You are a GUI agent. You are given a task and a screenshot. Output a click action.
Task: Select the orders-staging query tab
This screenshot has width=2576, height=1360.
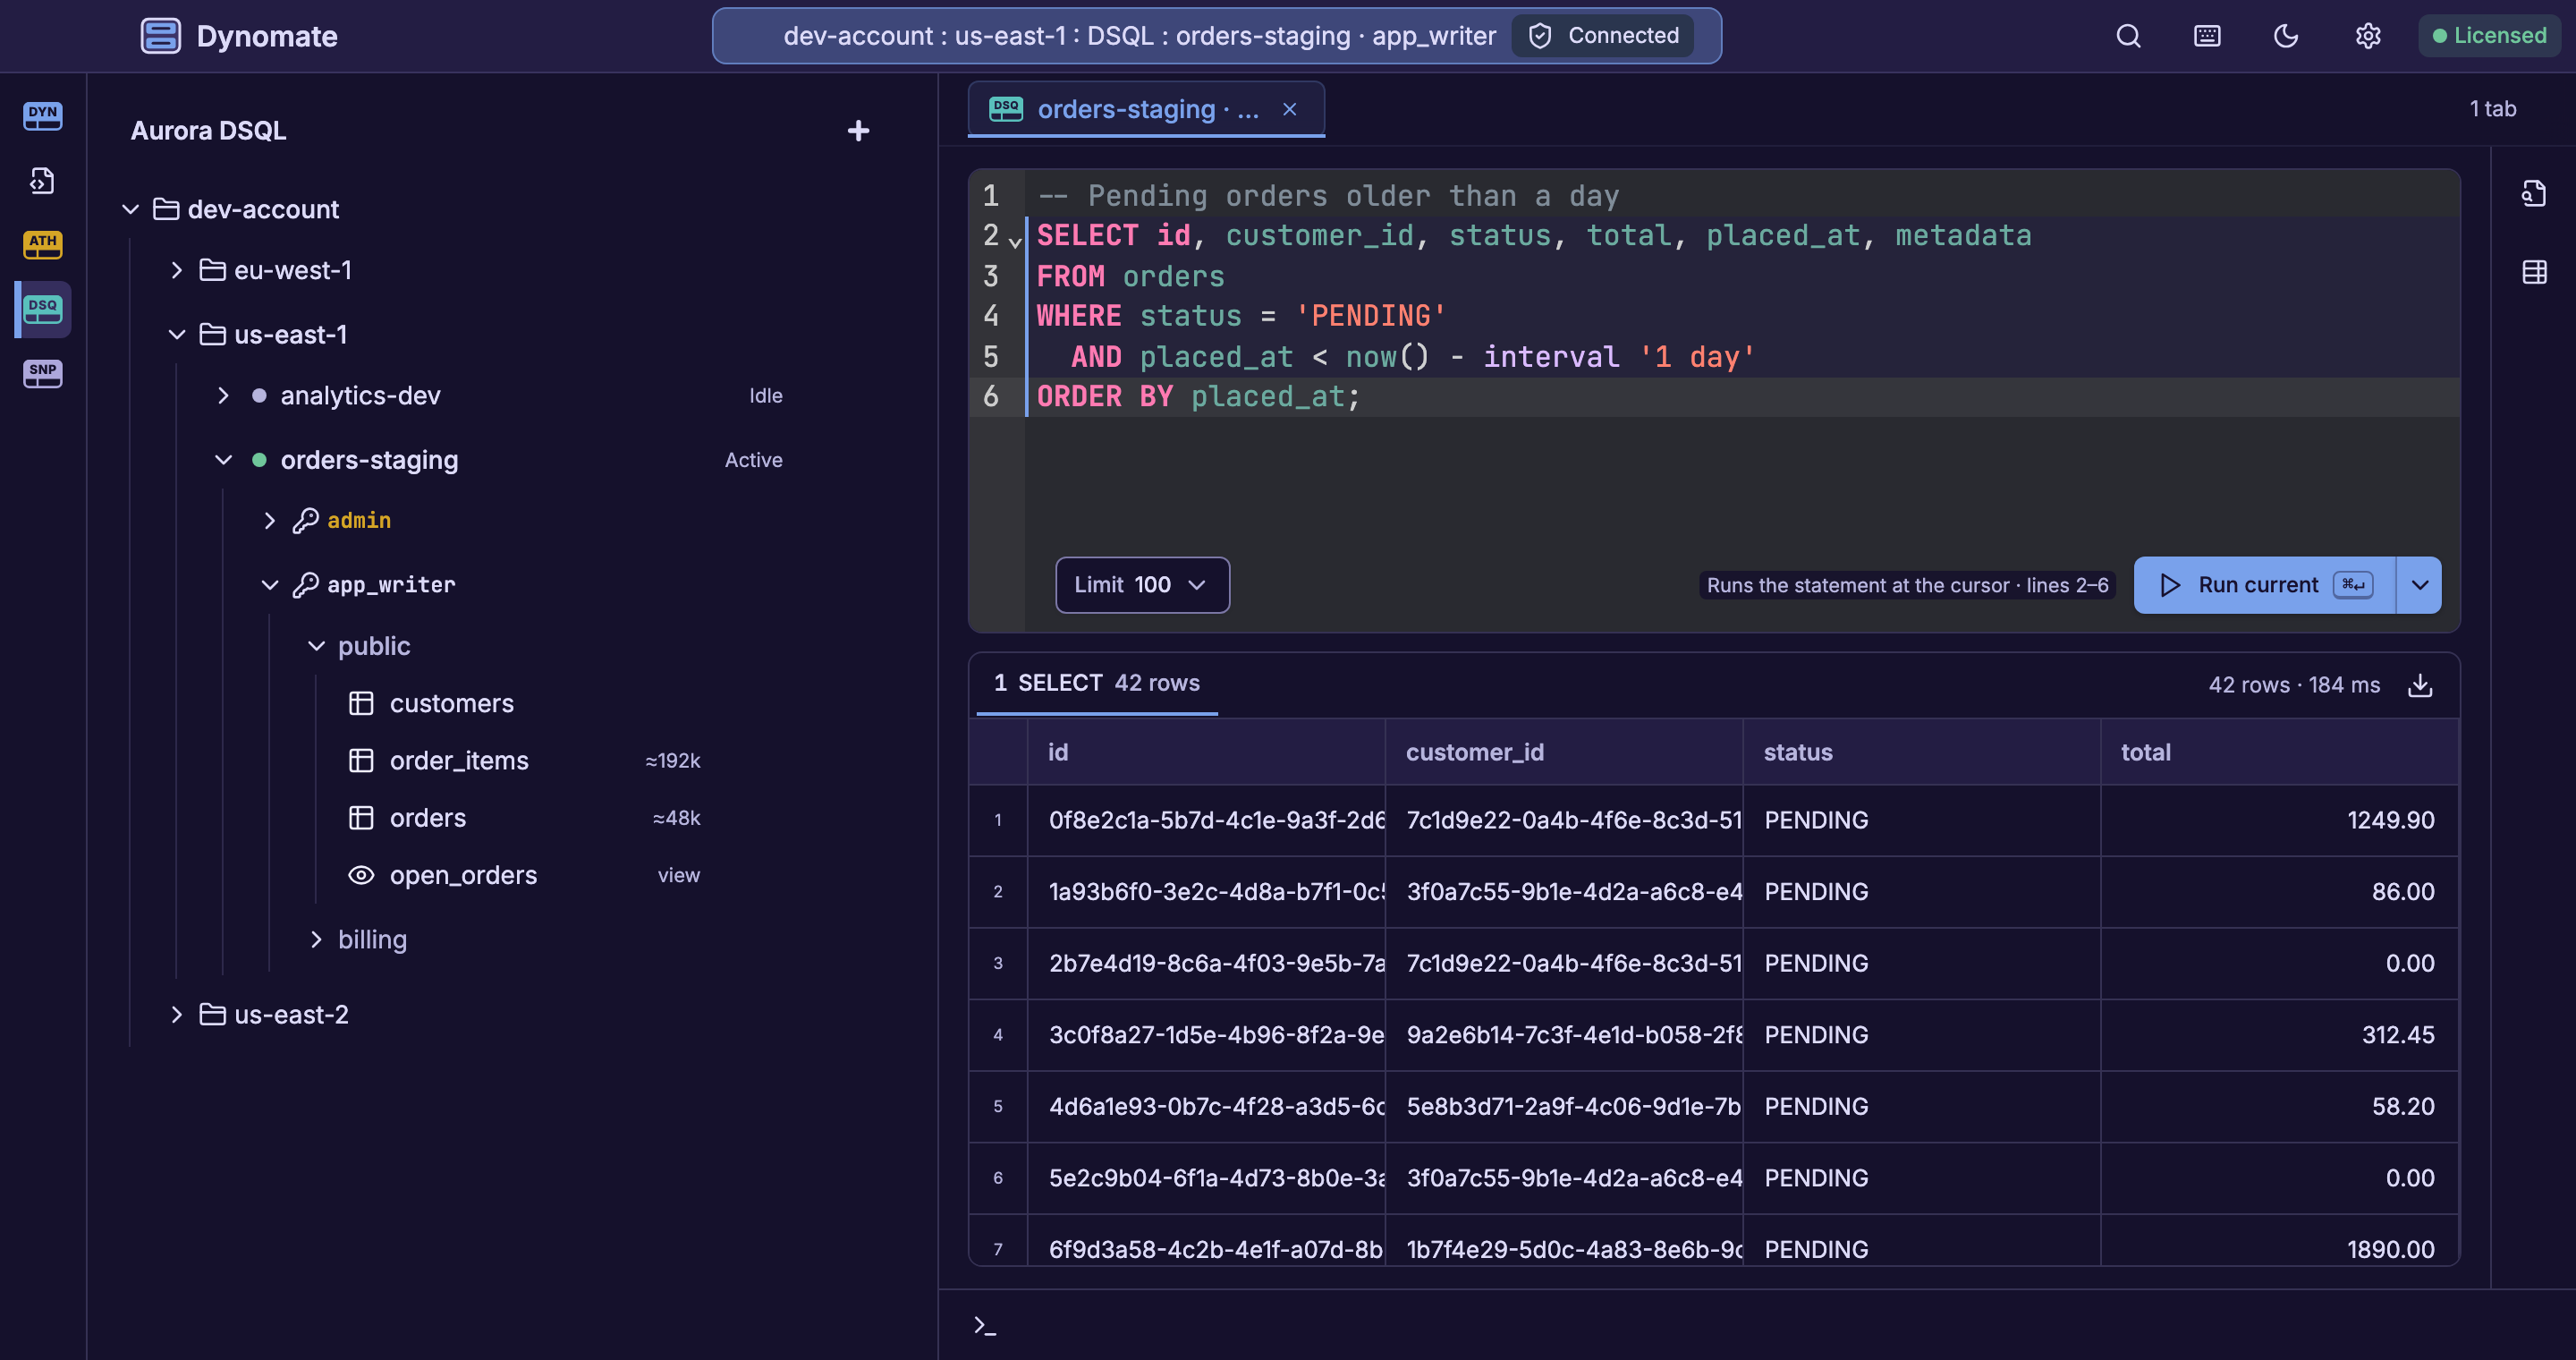[x=1146, y=109]
